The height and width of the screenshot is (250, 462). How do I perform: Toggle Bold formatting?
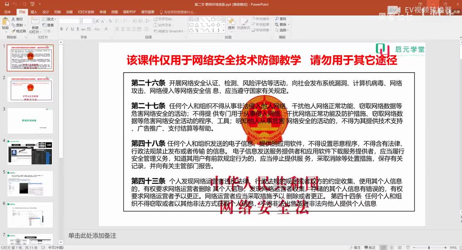[61, 29]
